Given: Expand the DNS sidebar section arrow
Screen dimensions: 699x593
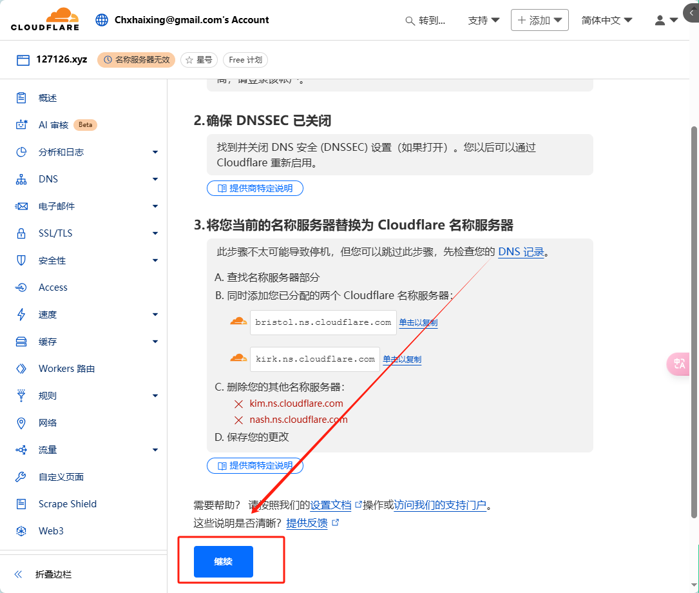Looking at the screenshot, I should point(155,179).
